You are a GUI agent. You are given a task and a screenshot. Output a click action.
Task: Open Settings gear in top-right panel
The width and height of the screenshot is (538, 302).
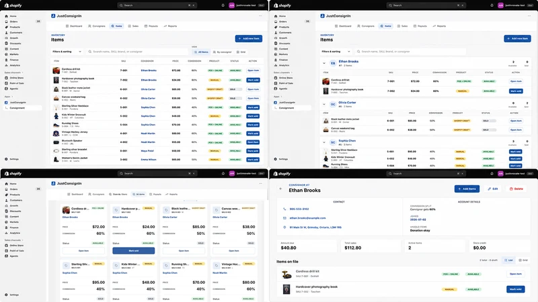275,159
